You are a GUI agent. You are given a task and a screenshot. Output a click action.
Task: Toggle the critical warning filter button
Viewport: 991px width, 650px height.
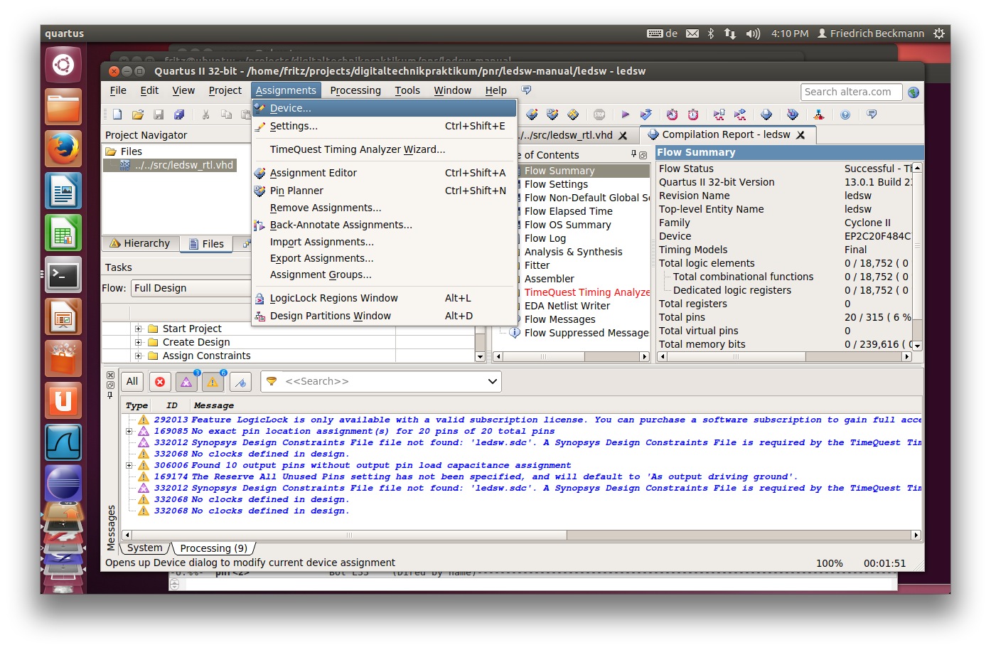click(x=186, y=382)
